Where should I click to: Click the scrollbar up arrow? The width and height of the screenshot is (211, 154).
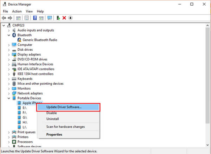(x=207, y=25)
